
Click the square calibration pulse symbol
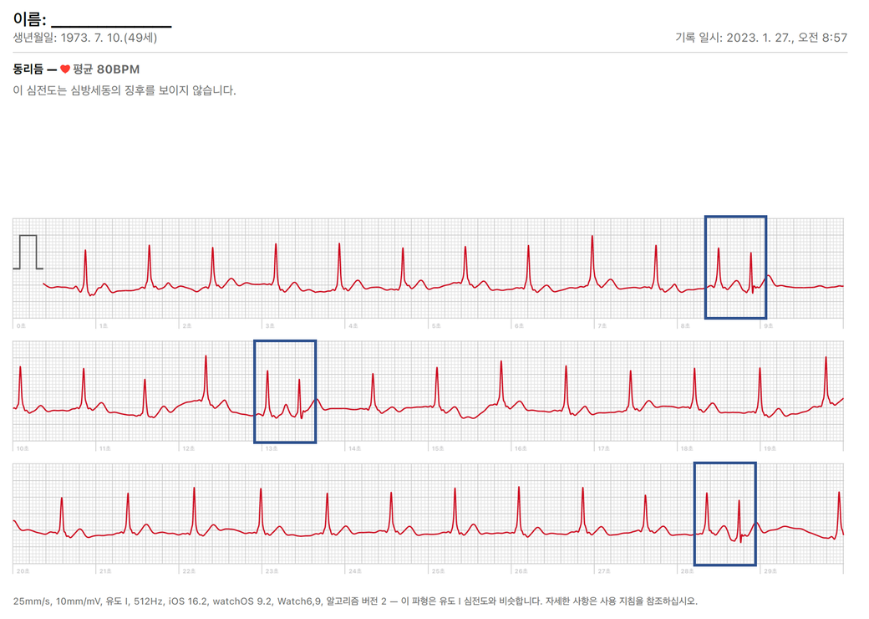(28, 252)
